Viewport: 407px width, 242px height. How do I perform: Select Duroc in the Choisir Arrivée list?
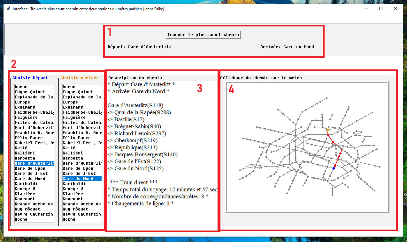(x=82, y=87)
